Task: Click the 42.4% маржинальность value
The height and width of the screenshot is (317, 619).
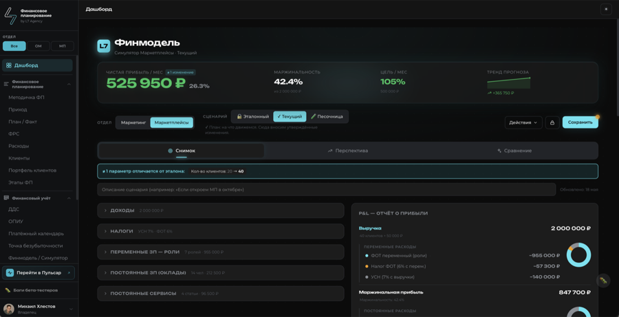Action: coord(288,82)
